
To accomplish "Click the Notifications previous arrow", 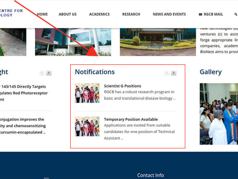I will [x=167, y=73].
